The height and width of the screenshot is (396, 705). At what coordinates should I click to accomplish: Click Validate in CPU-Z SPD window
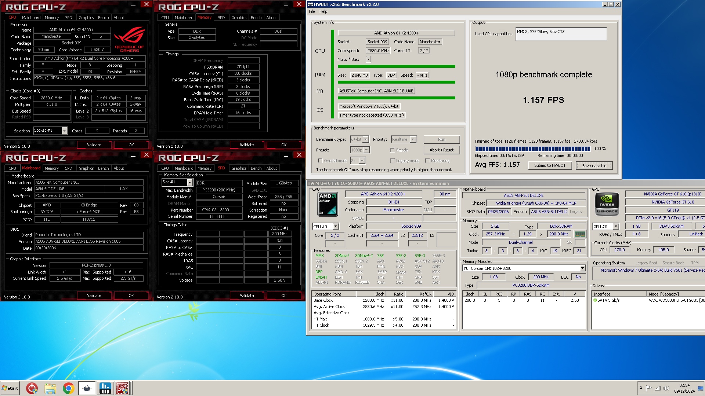click(x=247, y=296)
